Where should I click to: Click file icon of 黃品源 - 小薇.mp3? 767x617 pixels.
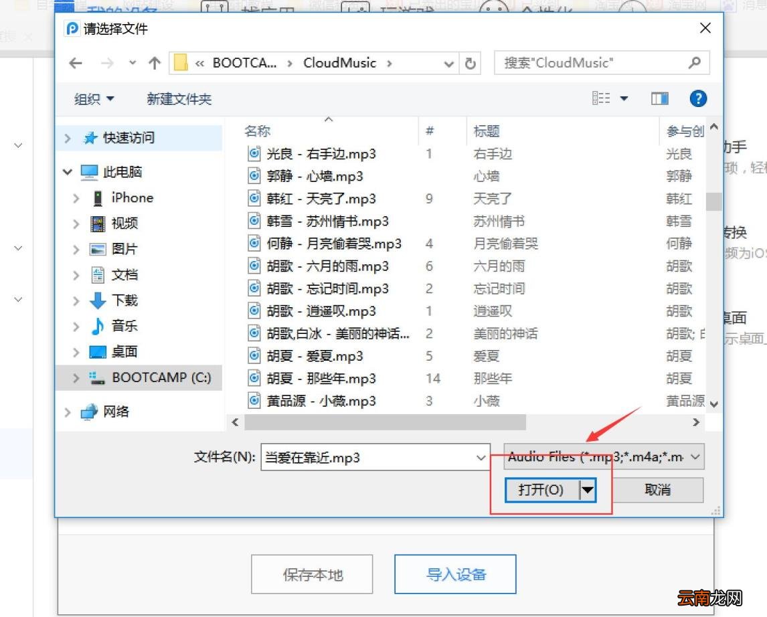click(254, 401)
